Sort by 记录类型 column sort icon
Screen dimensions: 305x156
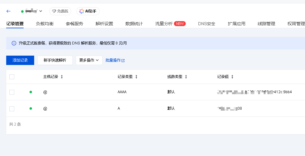(136, 77)
